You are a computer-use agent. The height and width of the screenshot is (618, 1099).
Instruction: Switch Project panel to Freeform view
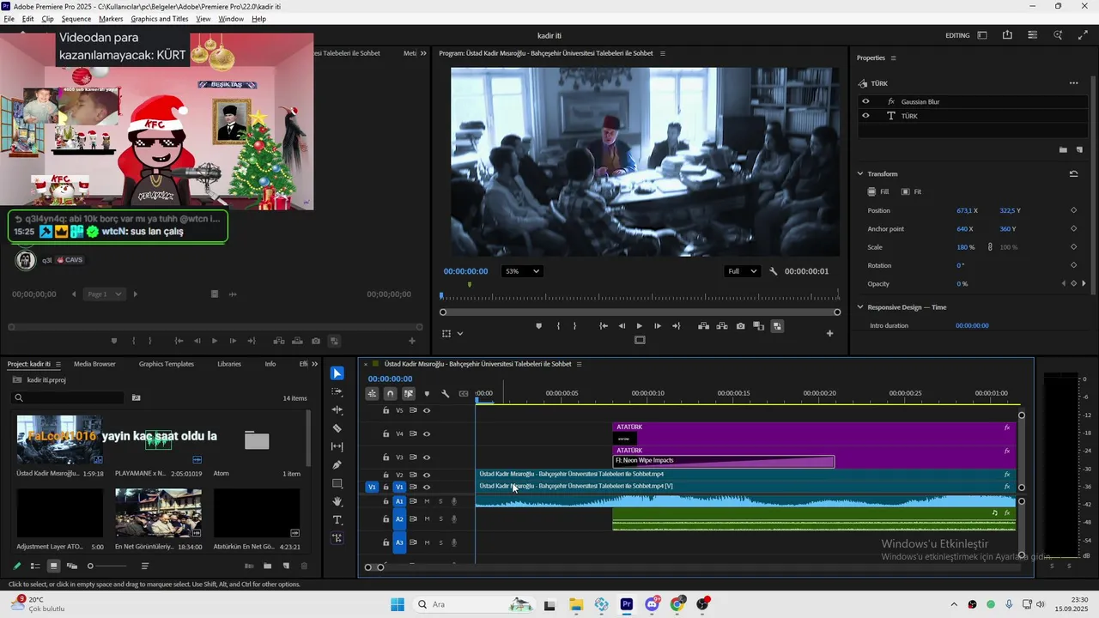(x=72, y=566)
